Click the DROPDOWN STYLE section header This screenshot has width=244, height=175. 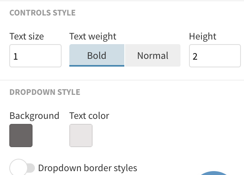click(45, 92)
